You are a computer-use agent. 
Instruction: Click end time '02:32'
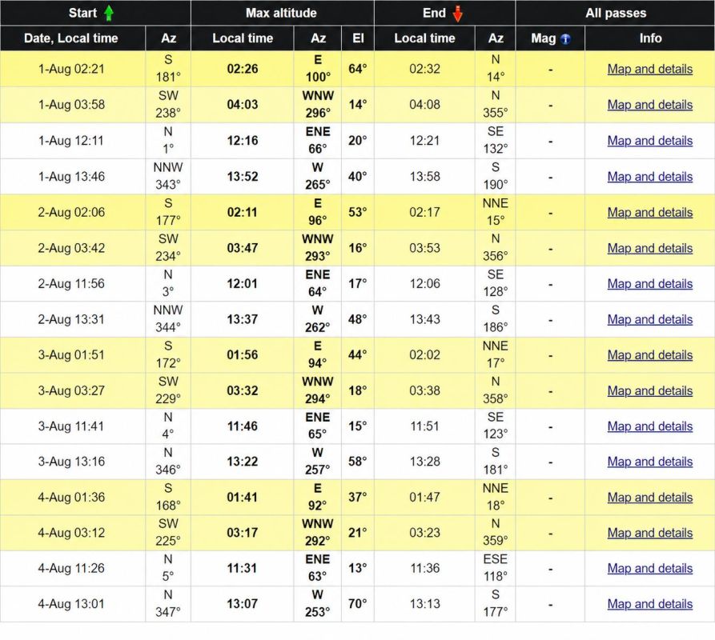pos(424,69)
